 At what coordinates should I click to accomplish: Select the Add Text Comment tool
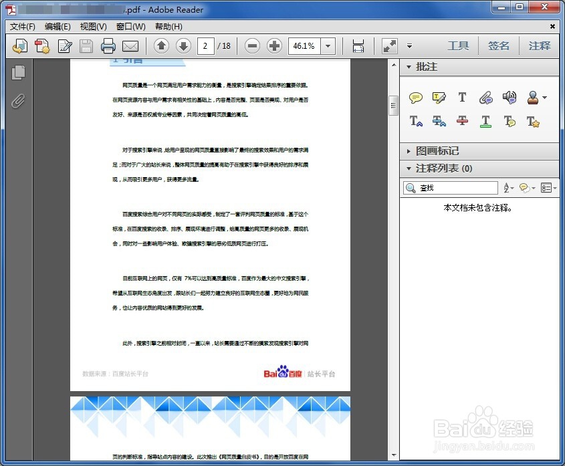click(x=462, y=98)
